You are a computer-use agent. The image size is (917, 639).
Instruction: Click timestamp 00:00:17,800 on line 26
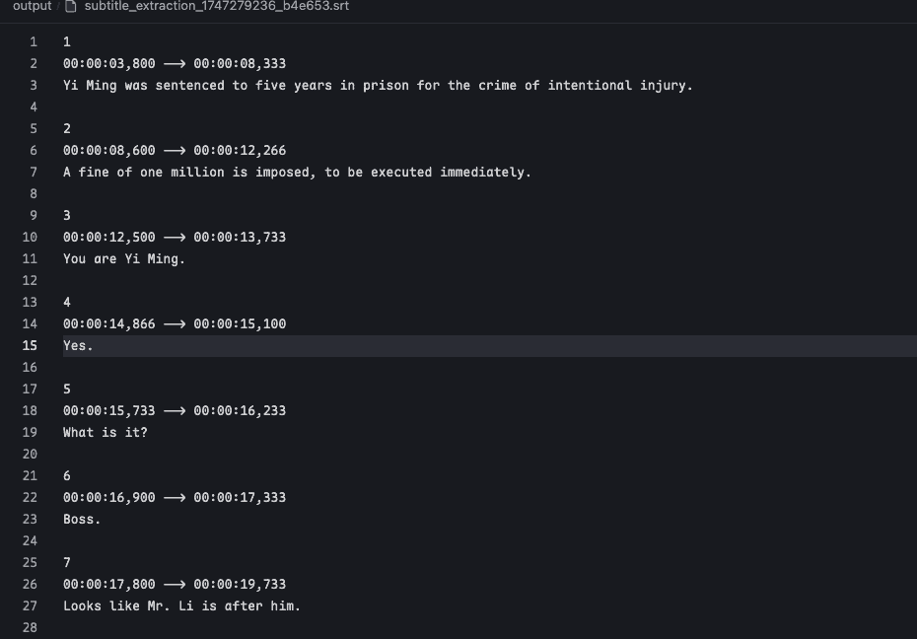[x=109, y=584]
